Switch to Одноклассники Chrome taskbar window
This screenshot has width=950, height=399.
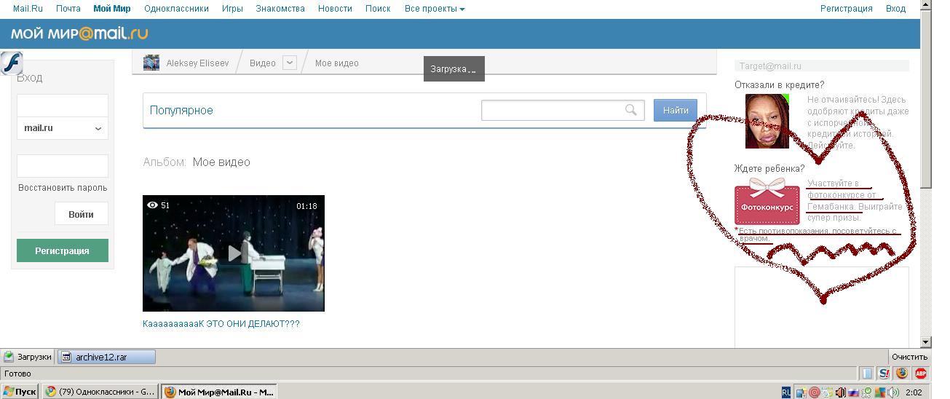click(100, 392)
